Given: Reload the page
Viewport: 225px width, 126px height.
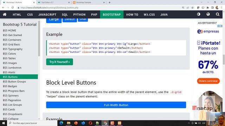Looking at the screenshot, I should coord(13,8).
